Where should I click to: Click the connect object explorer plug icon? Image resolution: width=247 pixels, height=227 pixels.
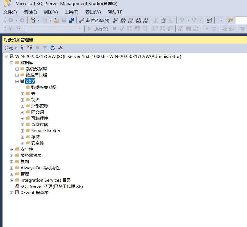pyautogui.click(x=22, y=48)
